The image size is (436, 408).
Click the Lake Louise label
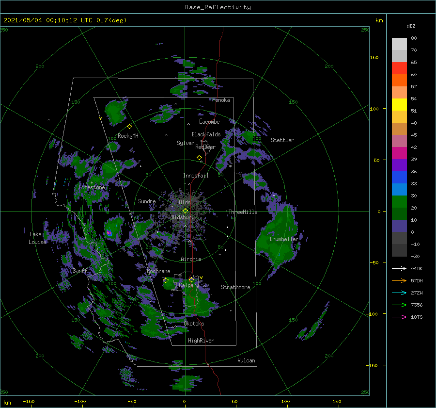click(x=37, y=238)
